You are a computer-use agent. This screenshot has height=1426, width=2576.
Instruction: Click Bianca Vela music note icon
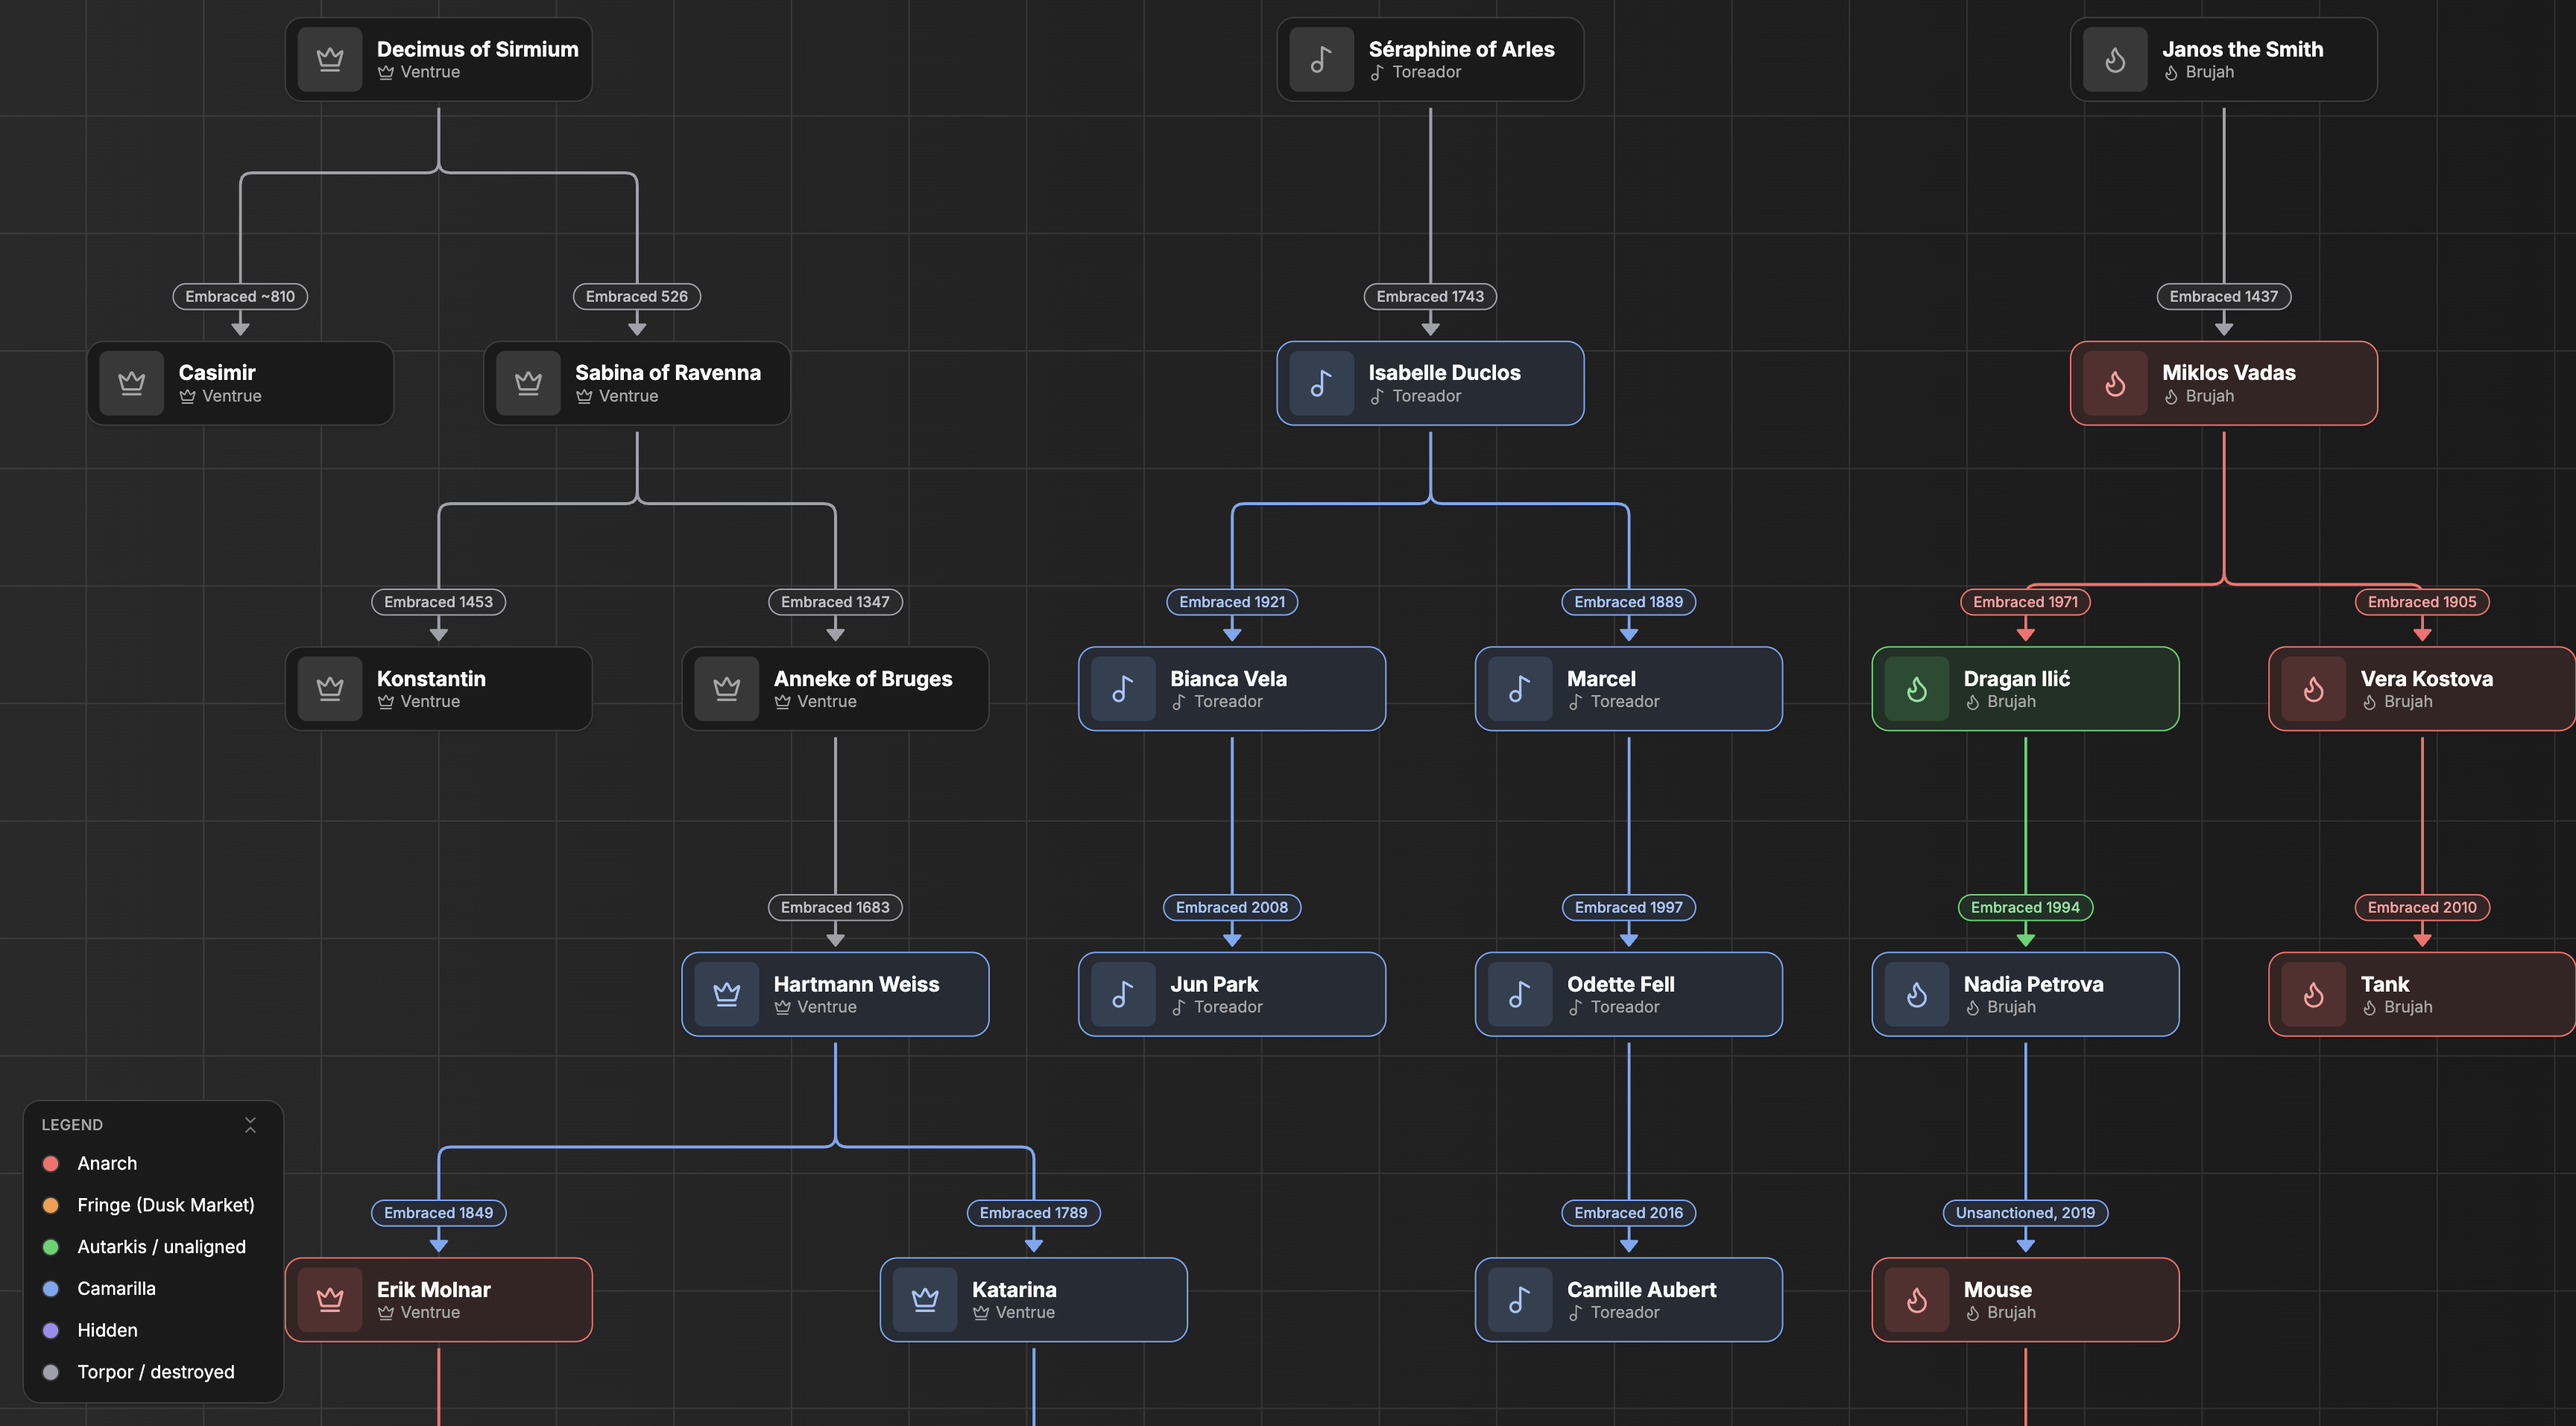pos(1123,688)
